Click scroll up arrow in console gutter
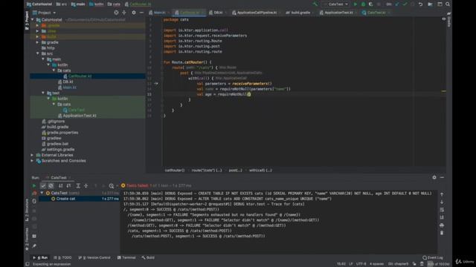The height and width of the screenshot is (267, 476). coord(442,194)
